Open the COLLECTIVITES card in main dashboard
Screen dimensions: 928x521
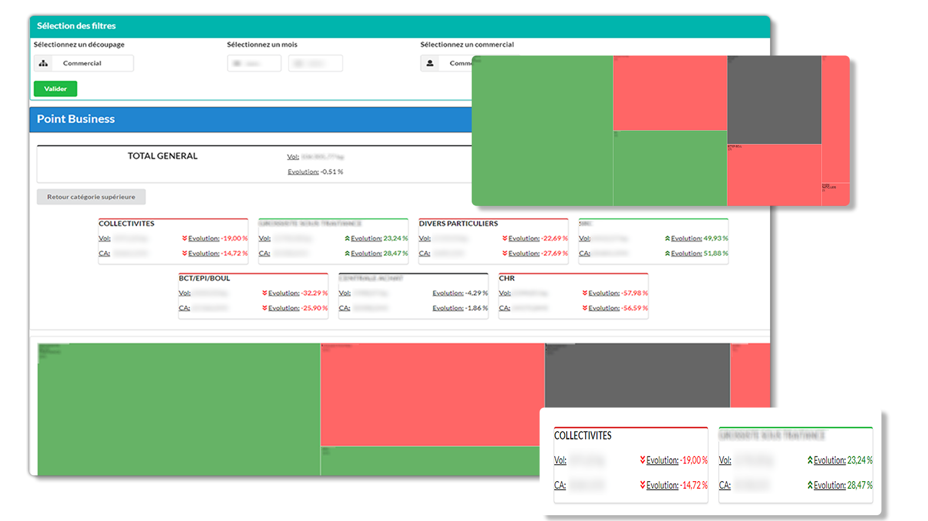click(173, 241)
